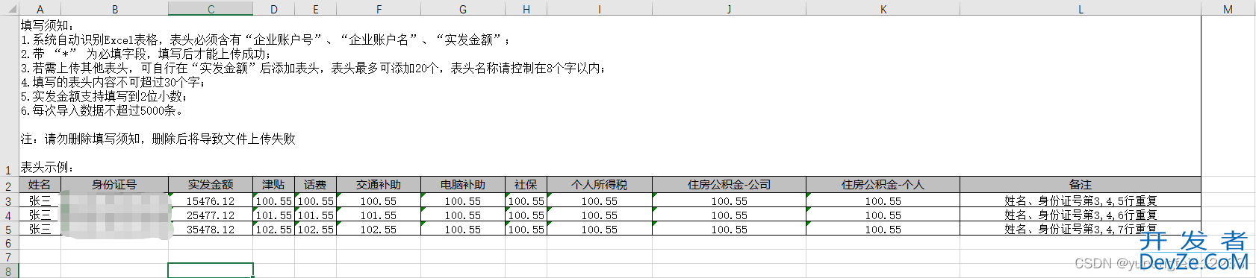Screen dimensions: 1256x278
Task: Click the 备注 table header cell
Action: click(1081, 185)
